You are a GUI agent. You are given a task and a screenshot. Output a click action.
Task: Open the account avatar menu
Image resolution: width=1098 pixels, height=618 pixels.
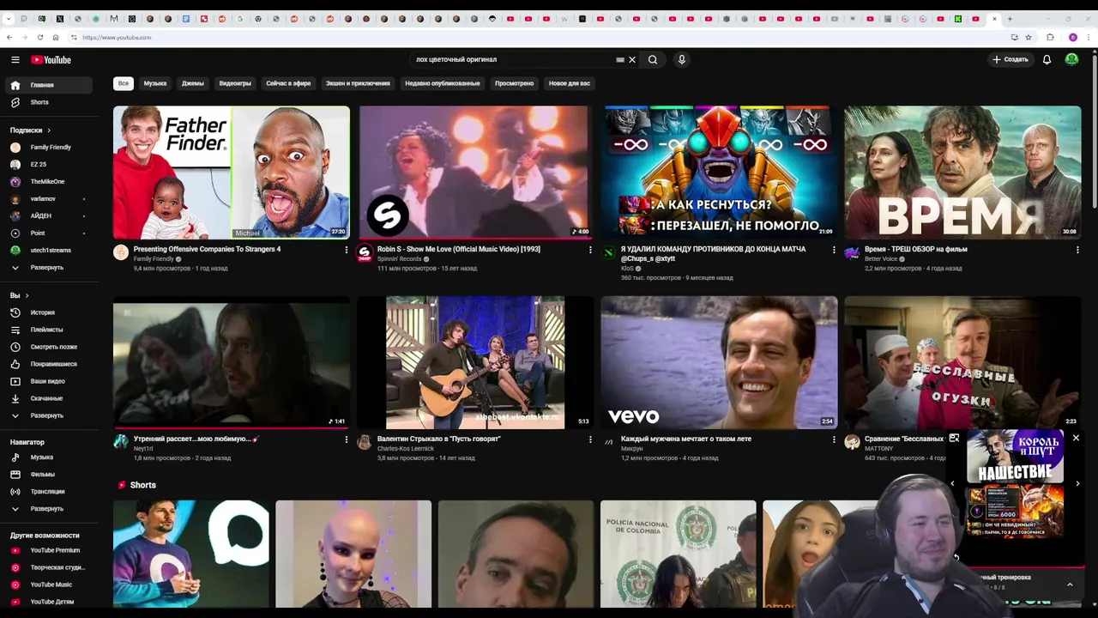click(1071, 59)
